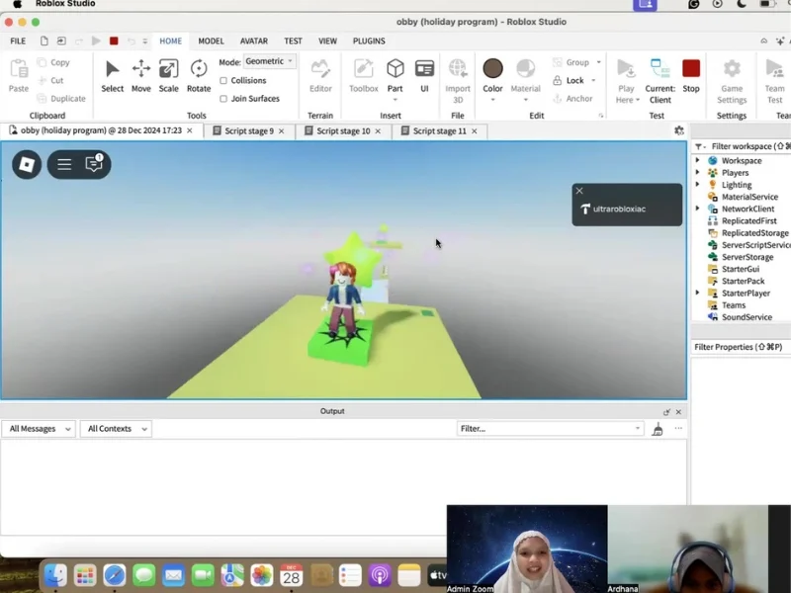Image resolution: width=791 pixels, height=593 pixels.
Task: Open the in-game chat icon
Action: click(94, 163)
